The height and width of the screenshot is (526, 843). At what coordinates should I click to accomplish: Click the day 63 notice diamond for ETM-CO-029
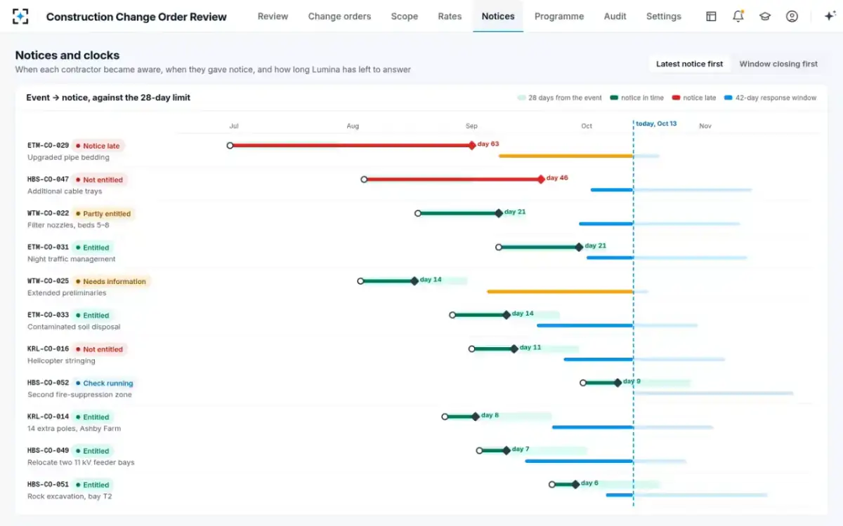(x=472, y=146)
